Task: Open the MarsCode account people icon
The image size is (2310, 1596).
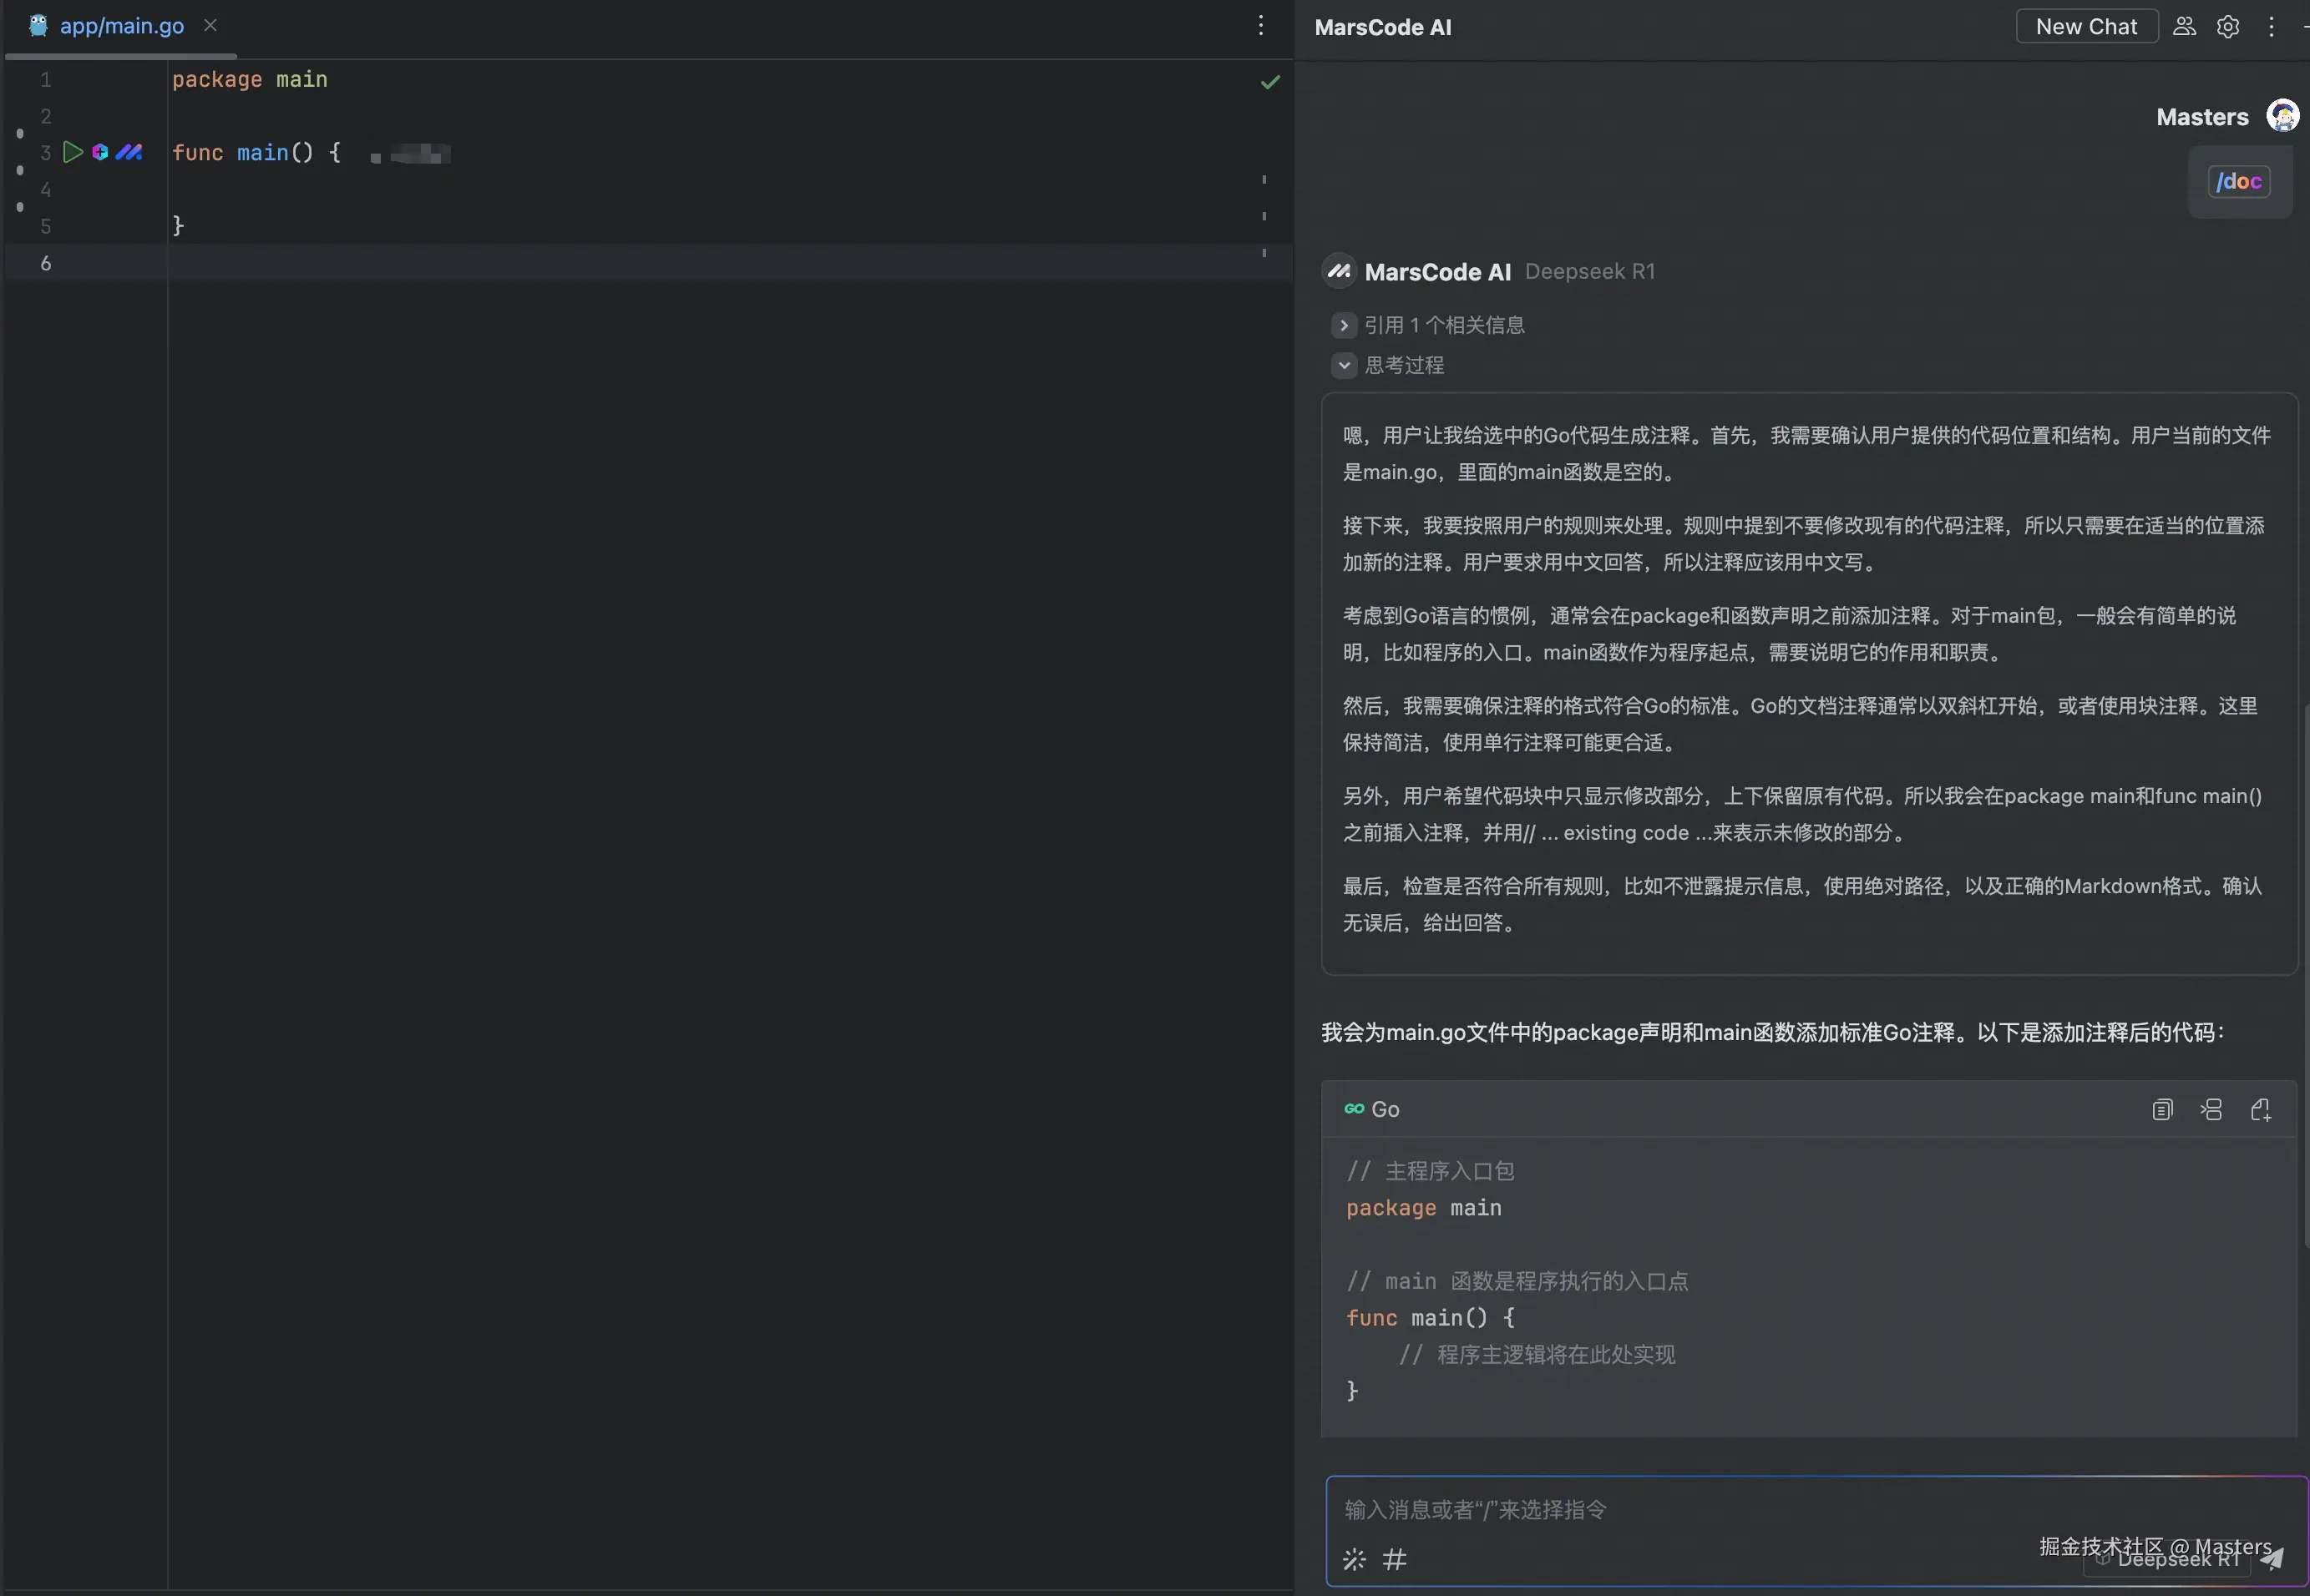Action: coord(2184,27)
